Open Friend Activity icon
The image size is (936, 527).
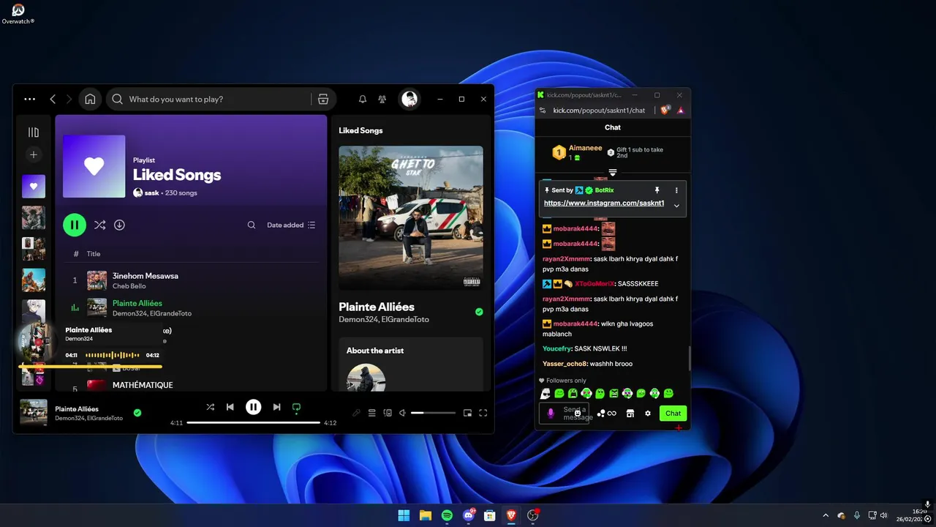click(382, 99)
